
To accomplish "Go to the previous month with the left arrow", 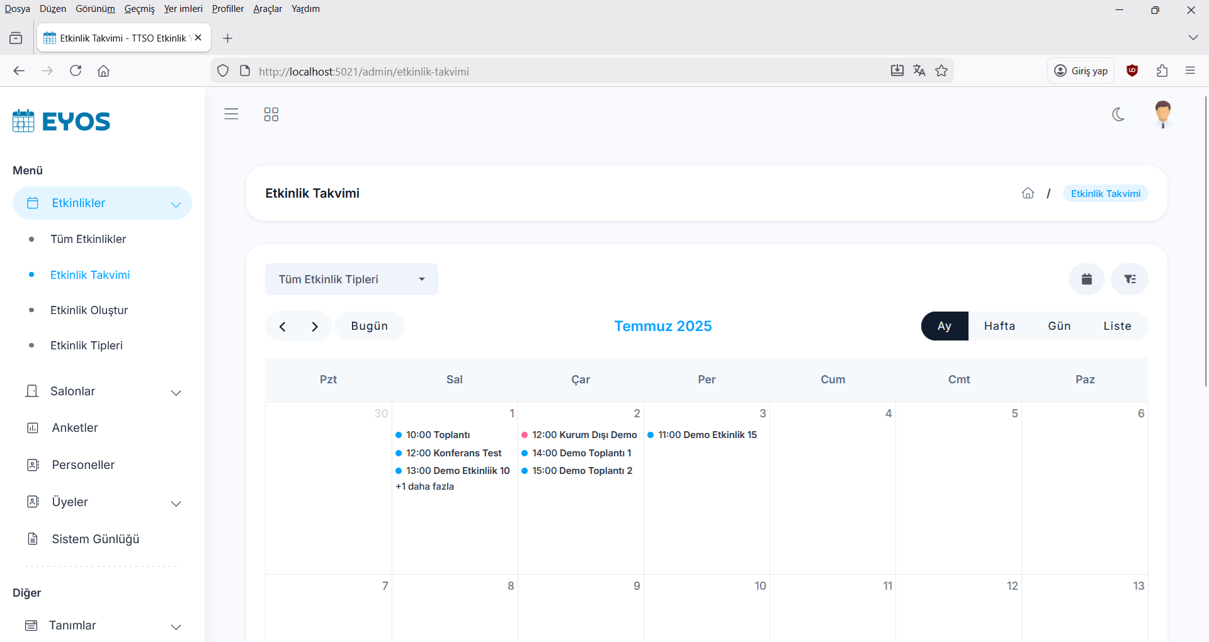I will pyautogui.click(x=283, y=326).
